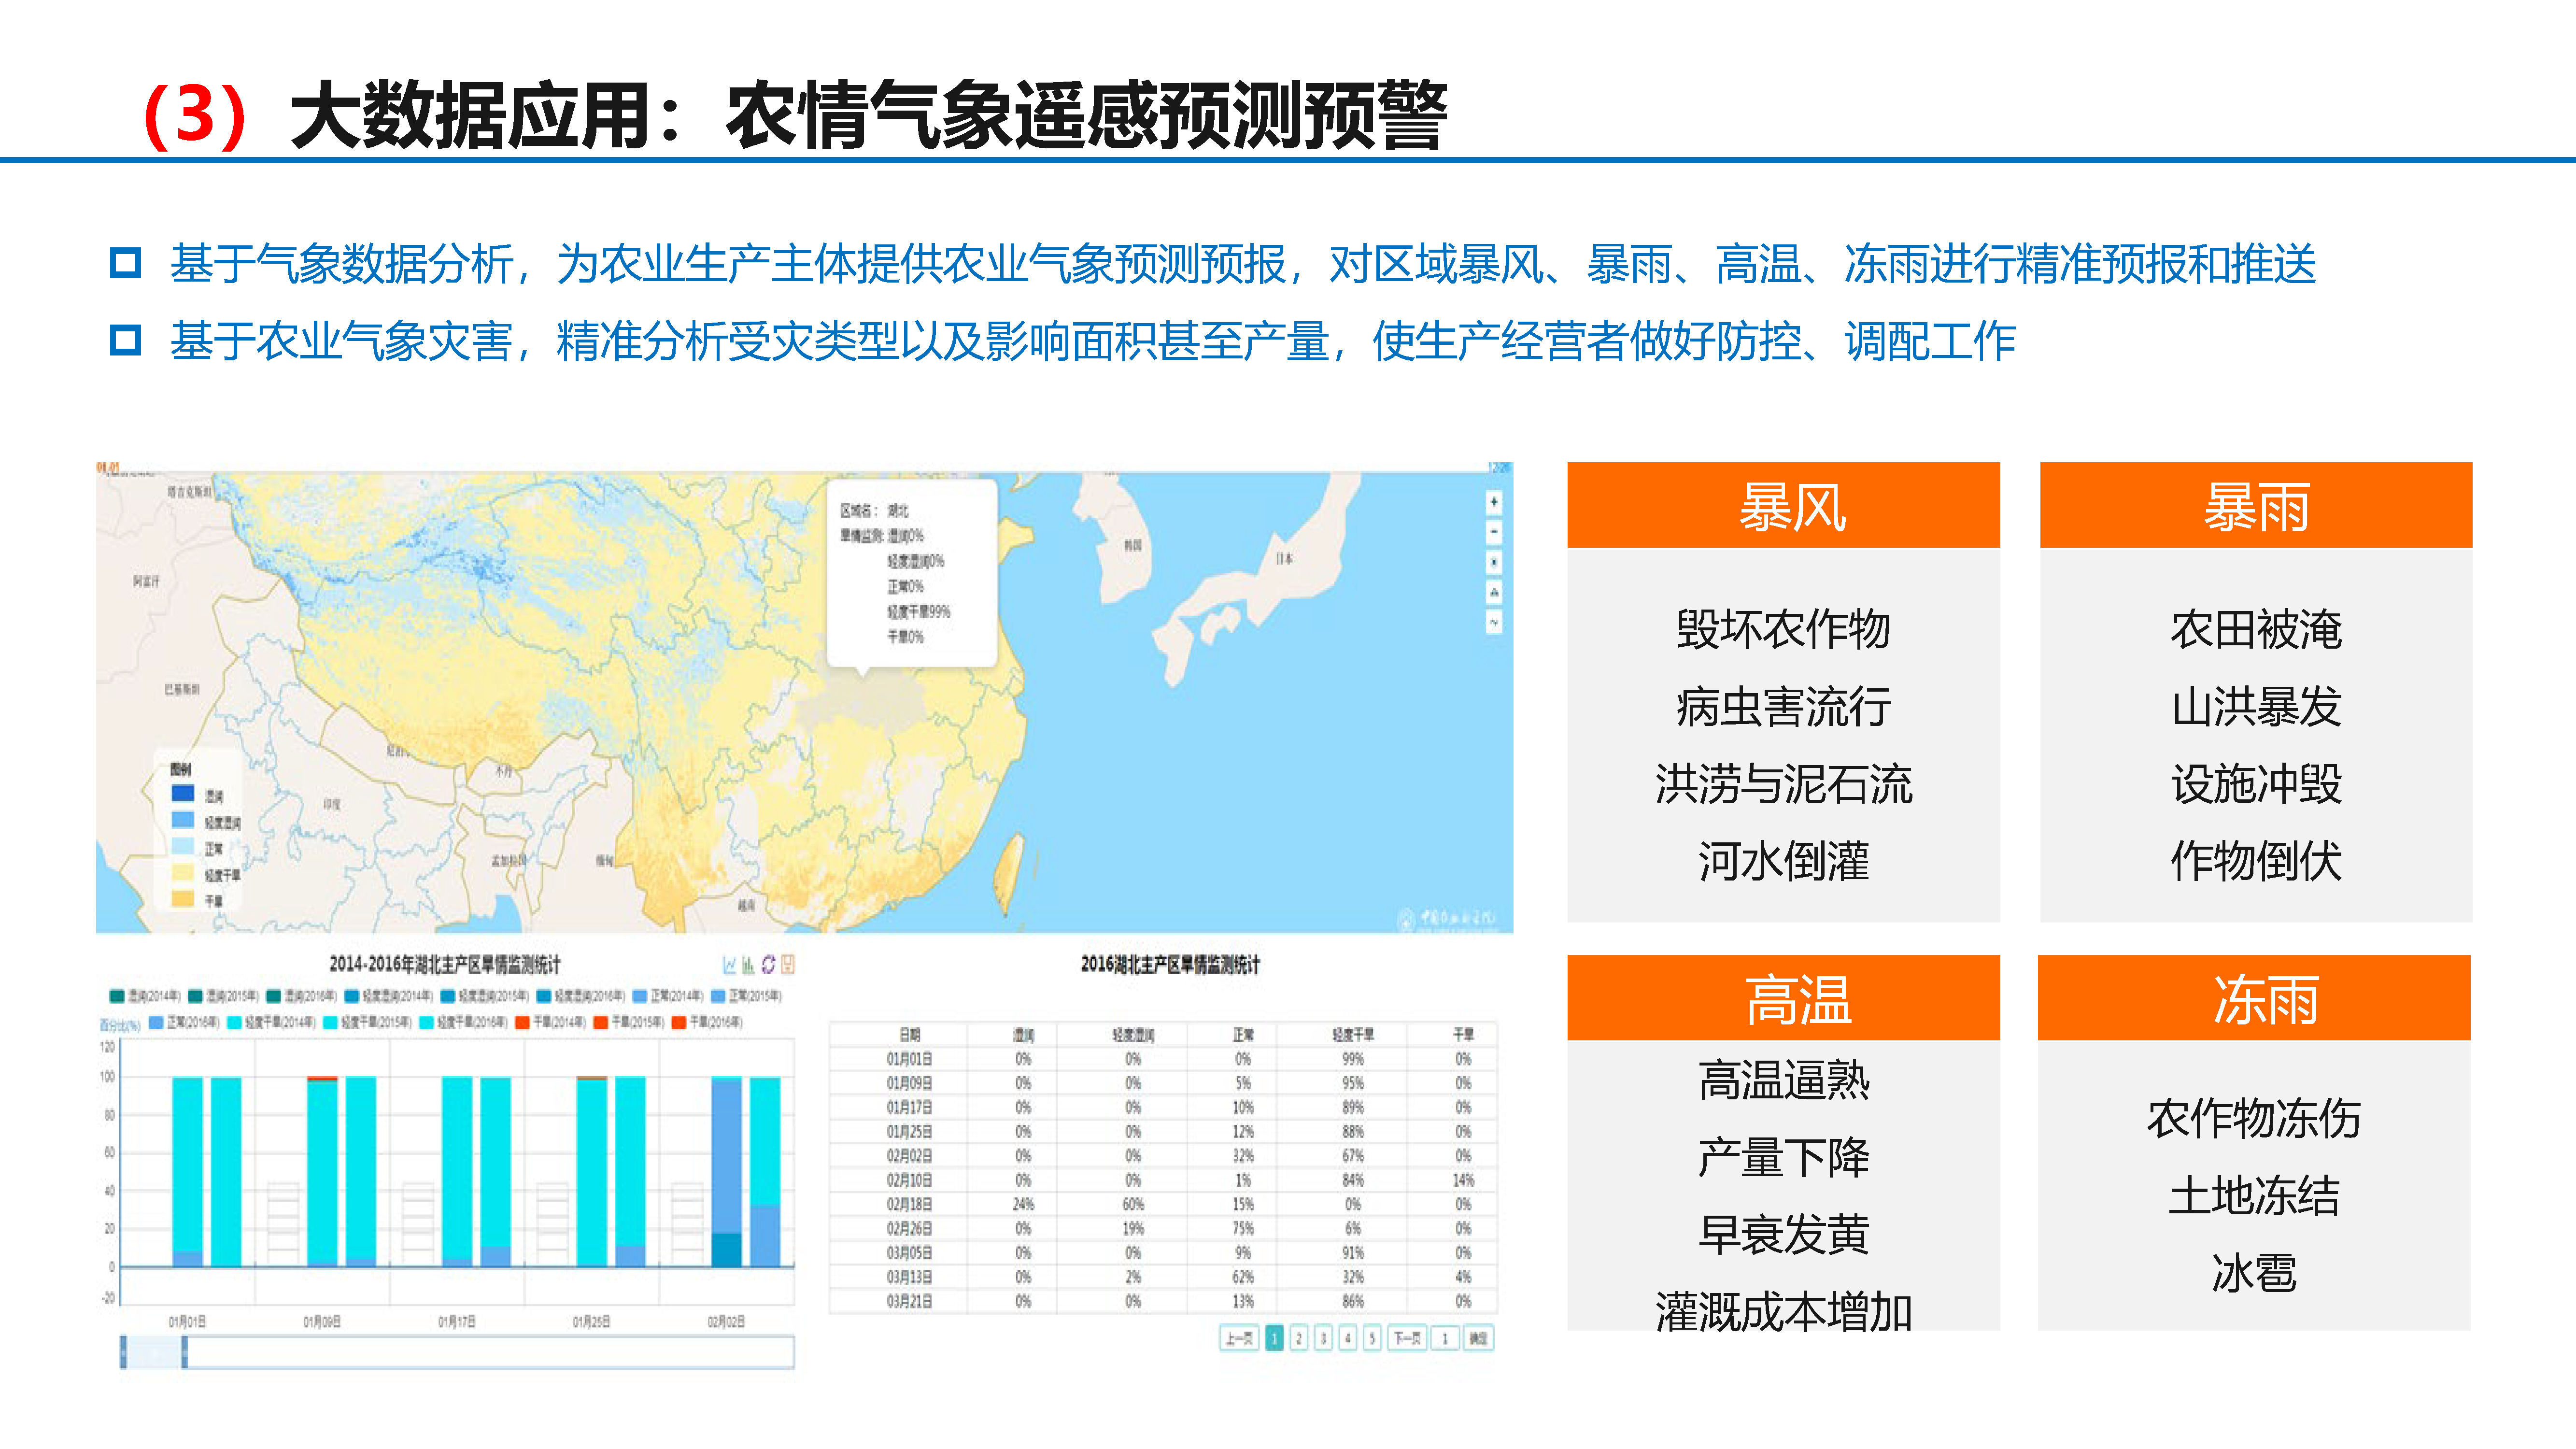Click the bottom map tool icon in right strip

(x=1494, y=622)
